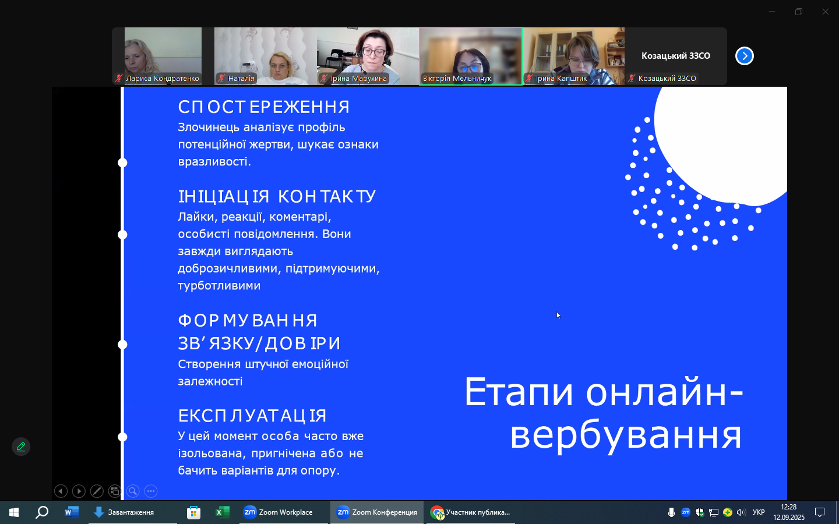Open volume speaker tray icon
Screen dimensions: 839x524
click(741, 512)
